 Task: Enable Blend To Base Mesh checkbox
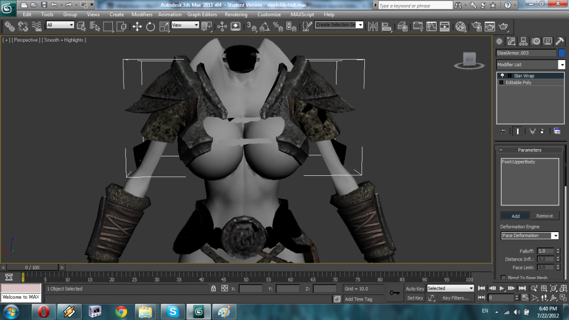[x=503, y=278]
